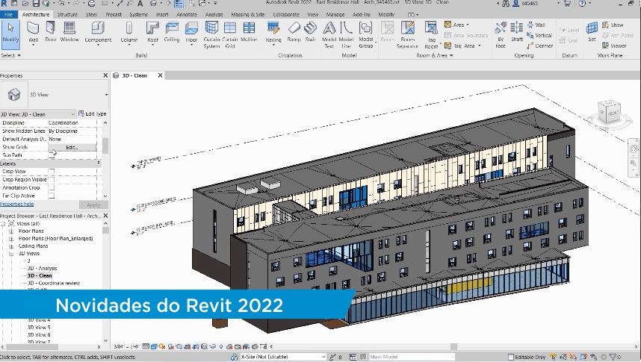This screenshot has width=641, height=362.
Task: Click the Show work plane tool
Action: click(613, 25)
